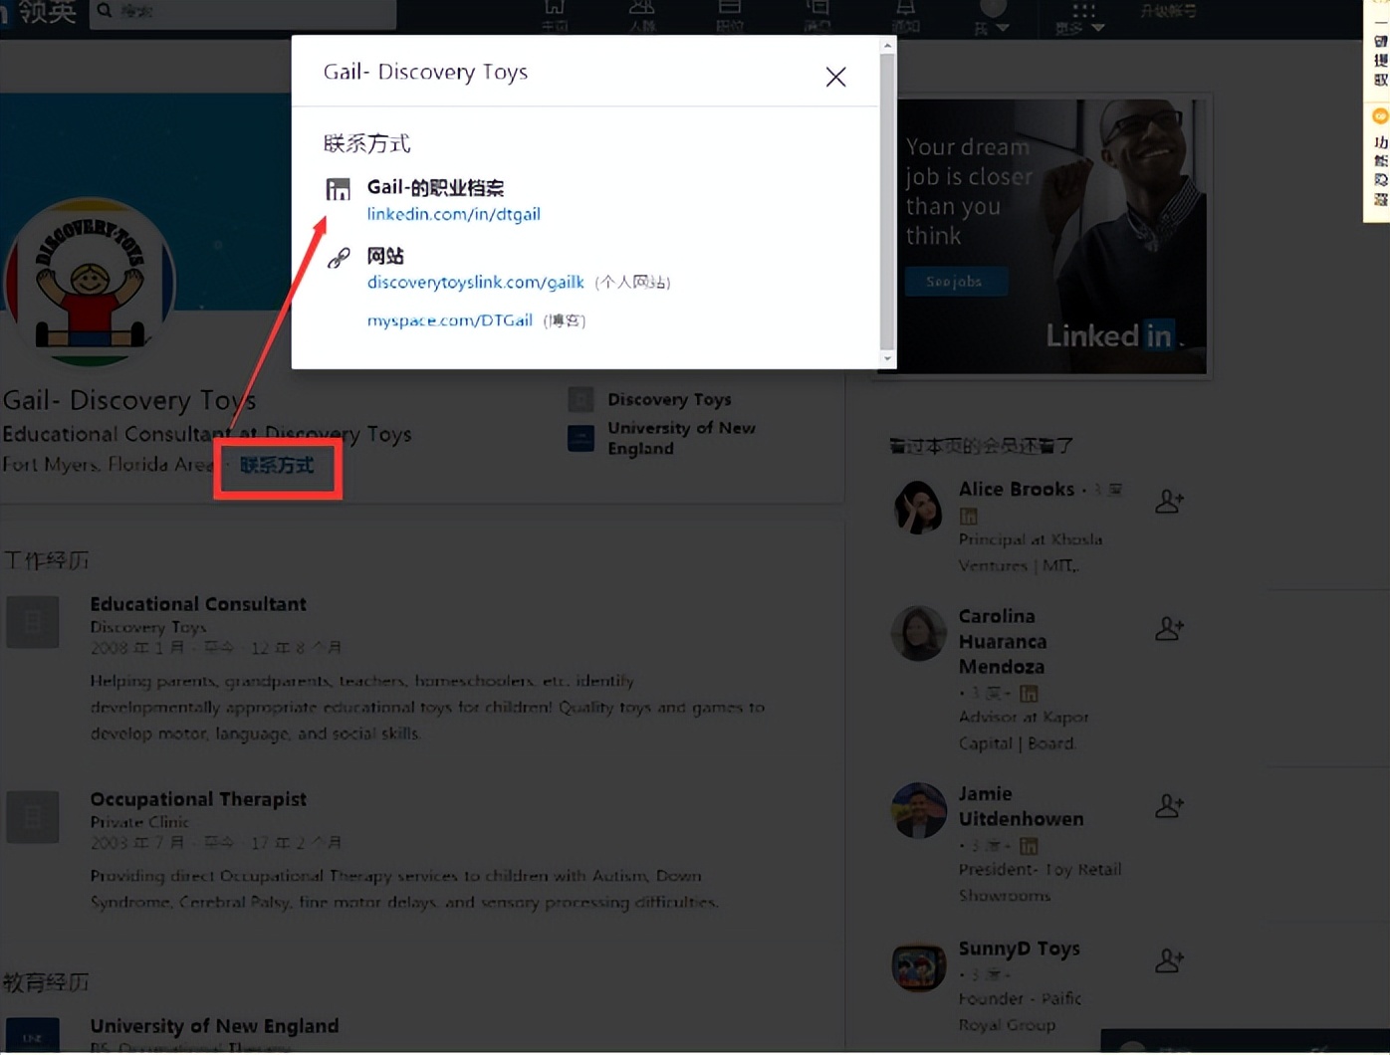Viewport: 1390px width, 1055px height.
Task: Click the magnifier icon in search box
Action: click(x=105, y=12)
